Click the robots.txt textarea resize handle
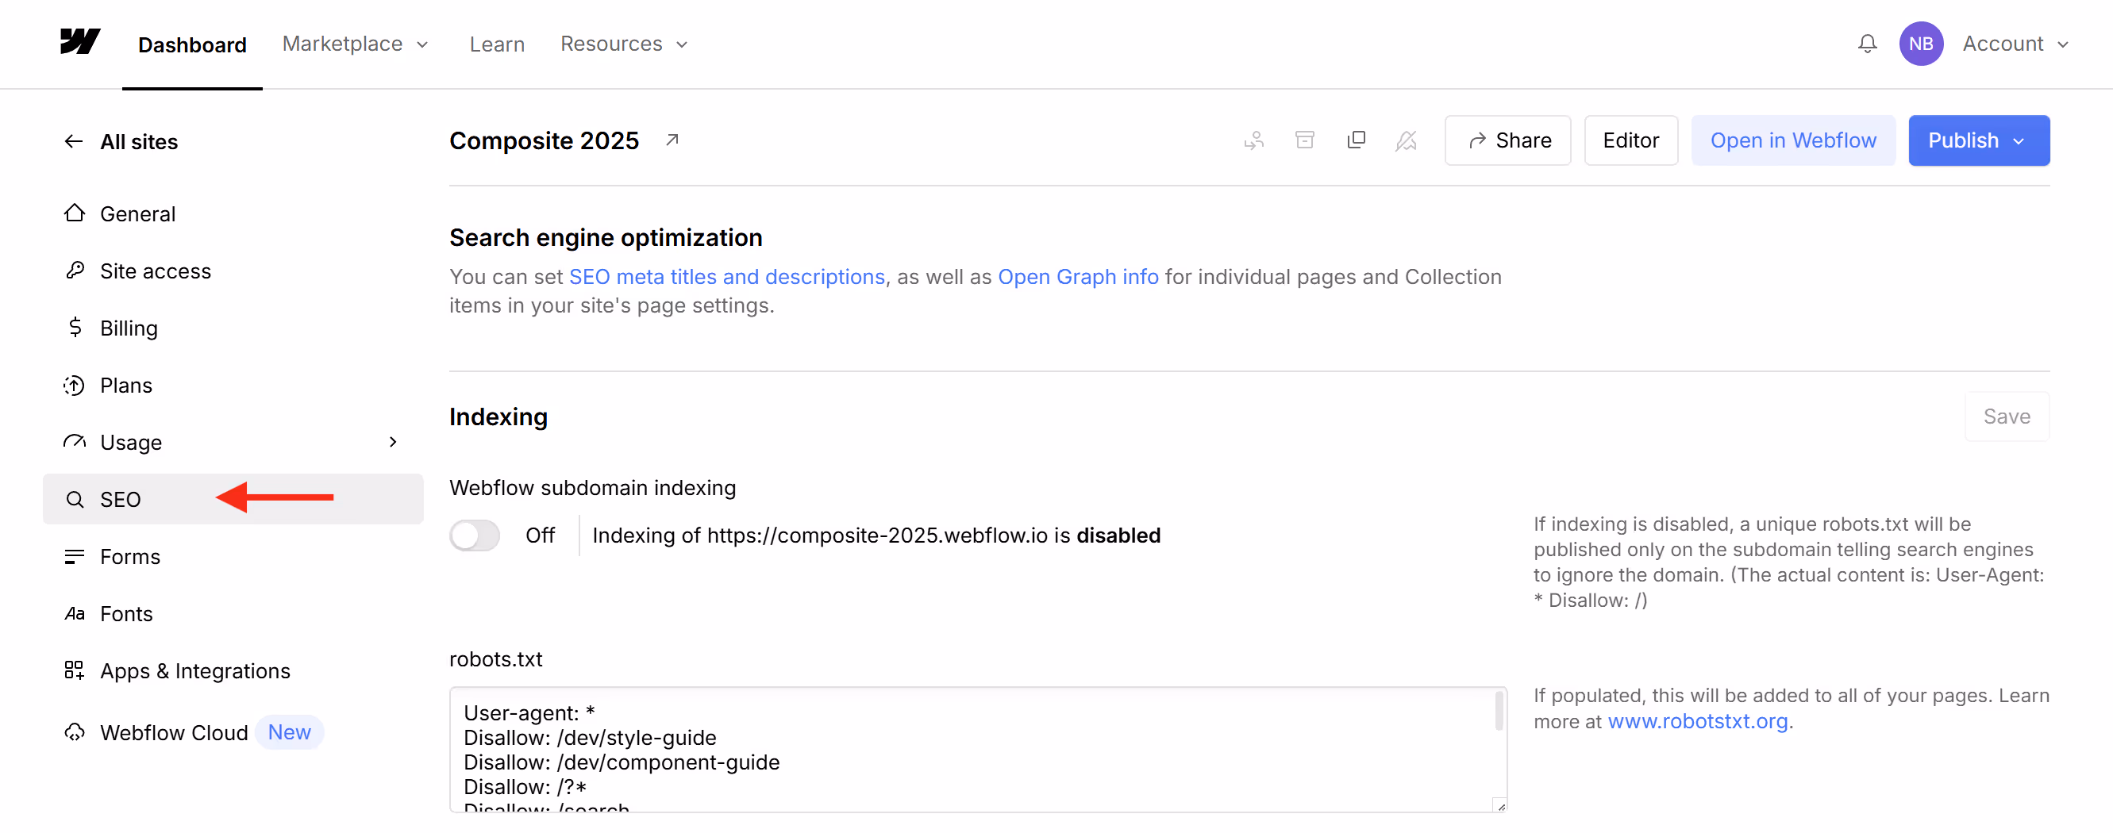This screenshot has height=833, width=2113. (1500, 806)
